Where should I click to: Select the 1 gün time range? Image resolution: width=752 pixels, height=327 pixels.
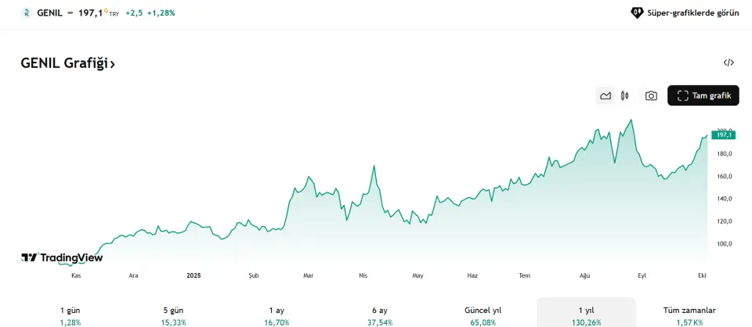click(x=70, y=315)
